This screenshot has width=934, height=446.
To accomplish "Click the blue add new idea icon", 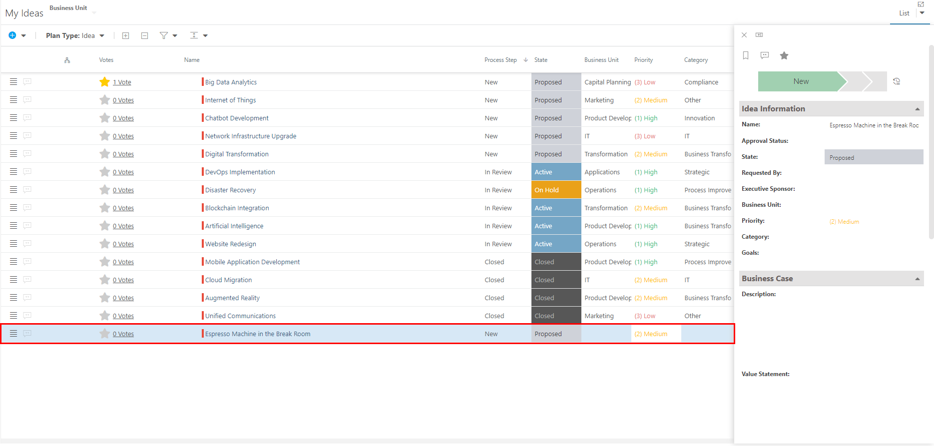I will [x=12, y=35].
